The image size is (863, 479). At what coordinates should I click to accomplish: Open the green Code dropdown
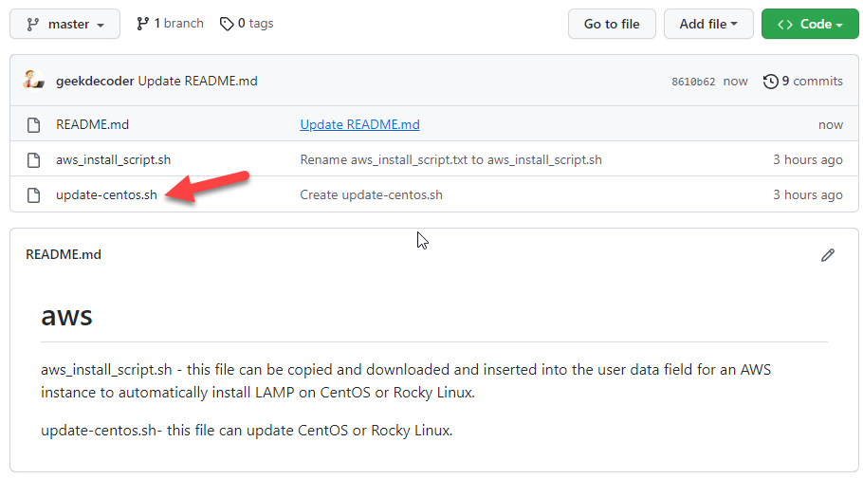pos(810,25)
